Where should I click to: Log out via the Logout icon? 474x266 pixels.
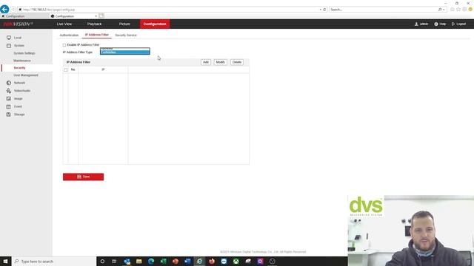pos(453,24)
